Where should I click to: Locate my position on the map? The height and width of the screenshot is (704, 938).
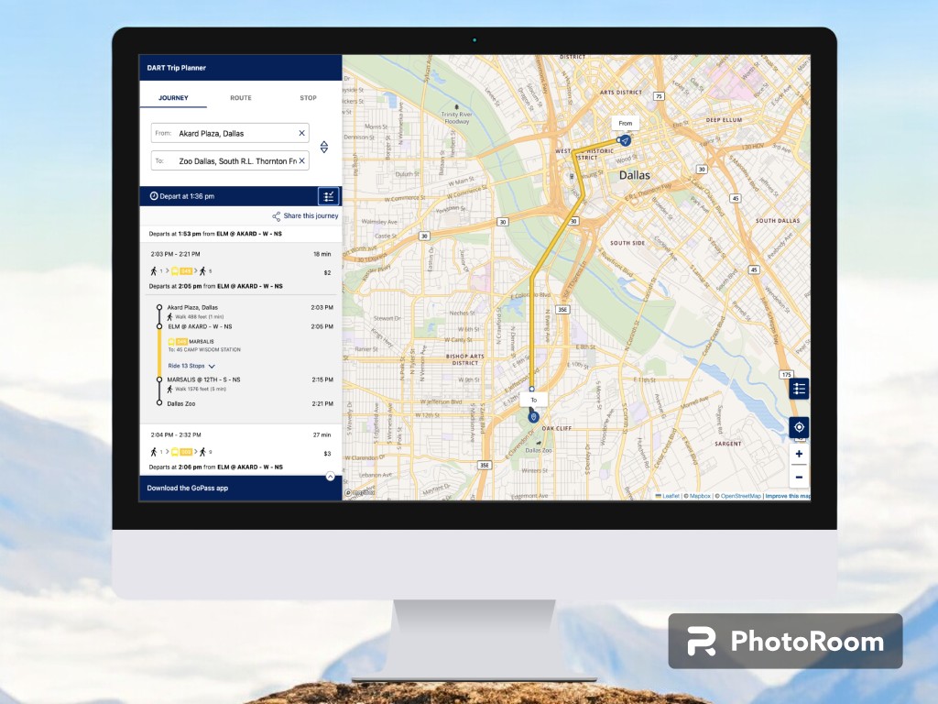point(799,428)
